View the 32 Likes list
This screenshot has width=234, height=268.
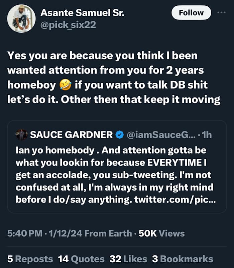(128, 259)
